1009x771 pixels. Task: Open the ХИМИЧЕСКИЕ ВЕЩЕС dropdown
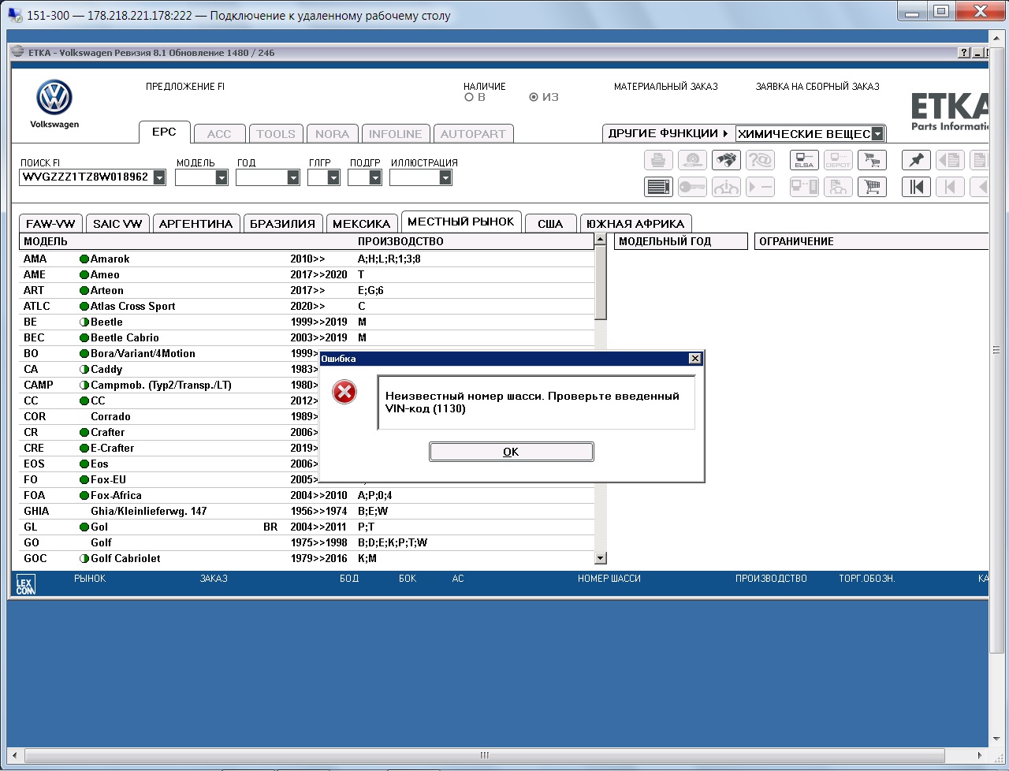pos(877,134)
